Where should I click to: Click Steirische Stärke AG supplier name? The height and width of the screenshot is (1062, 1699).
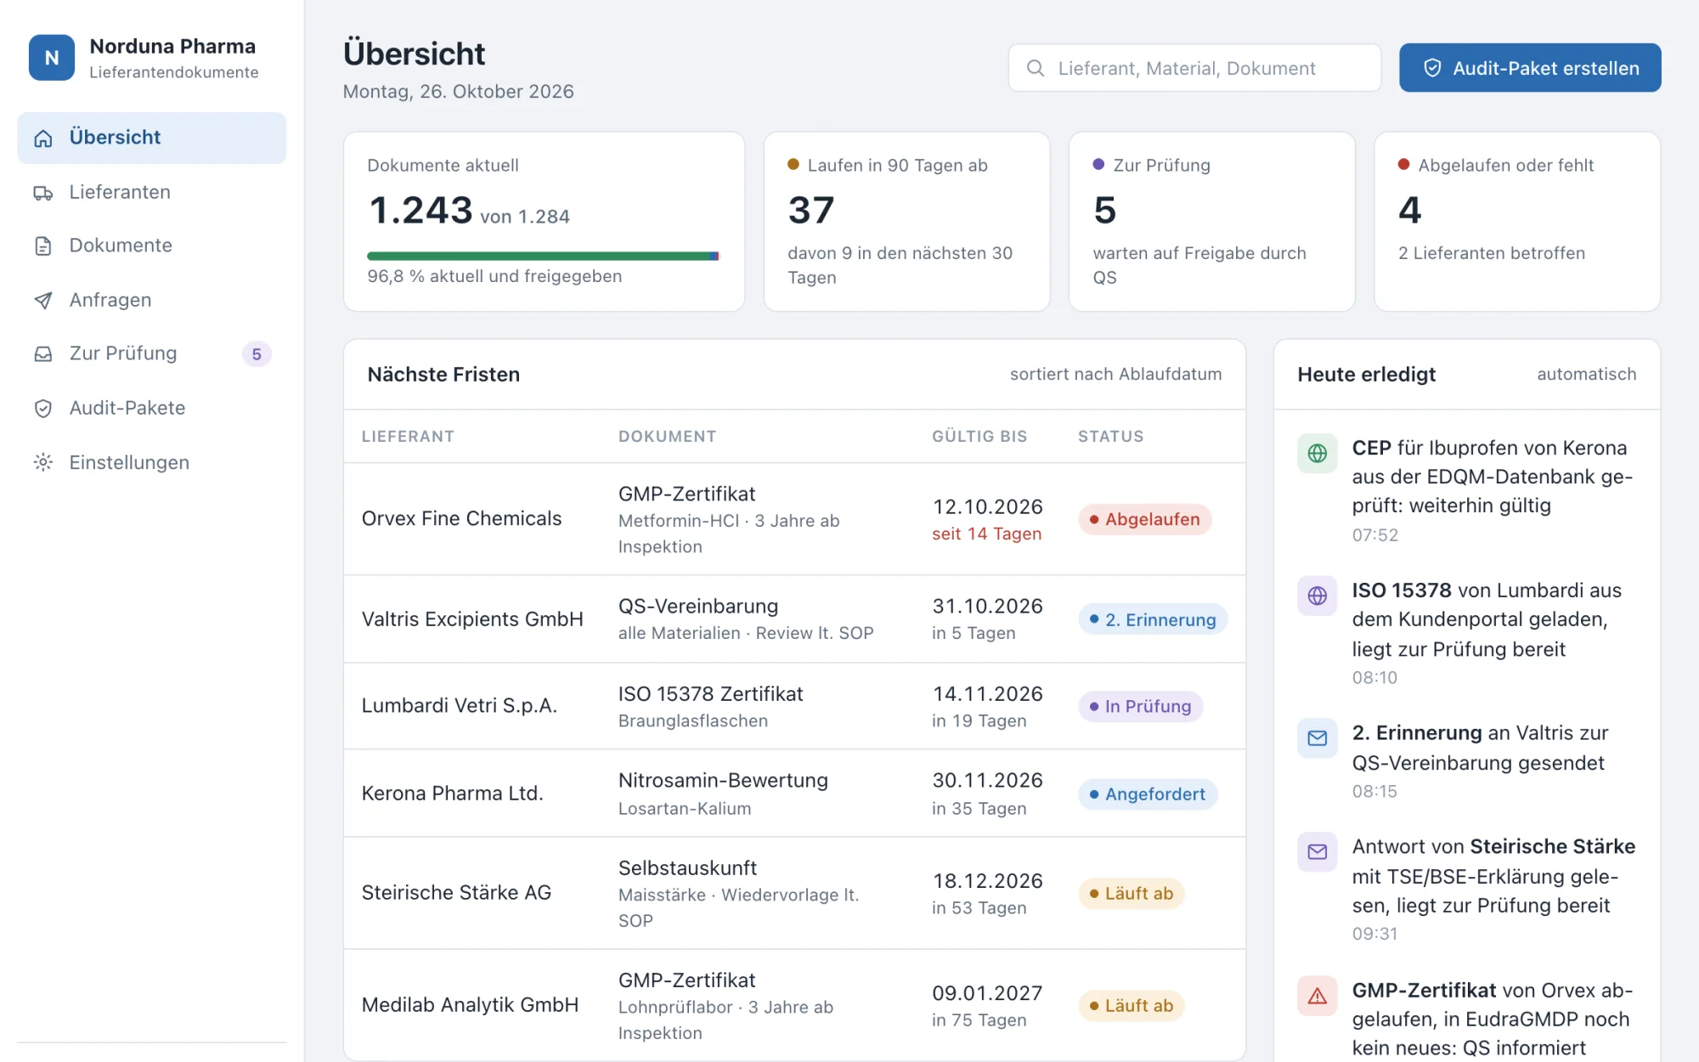[x=457, y=893]
